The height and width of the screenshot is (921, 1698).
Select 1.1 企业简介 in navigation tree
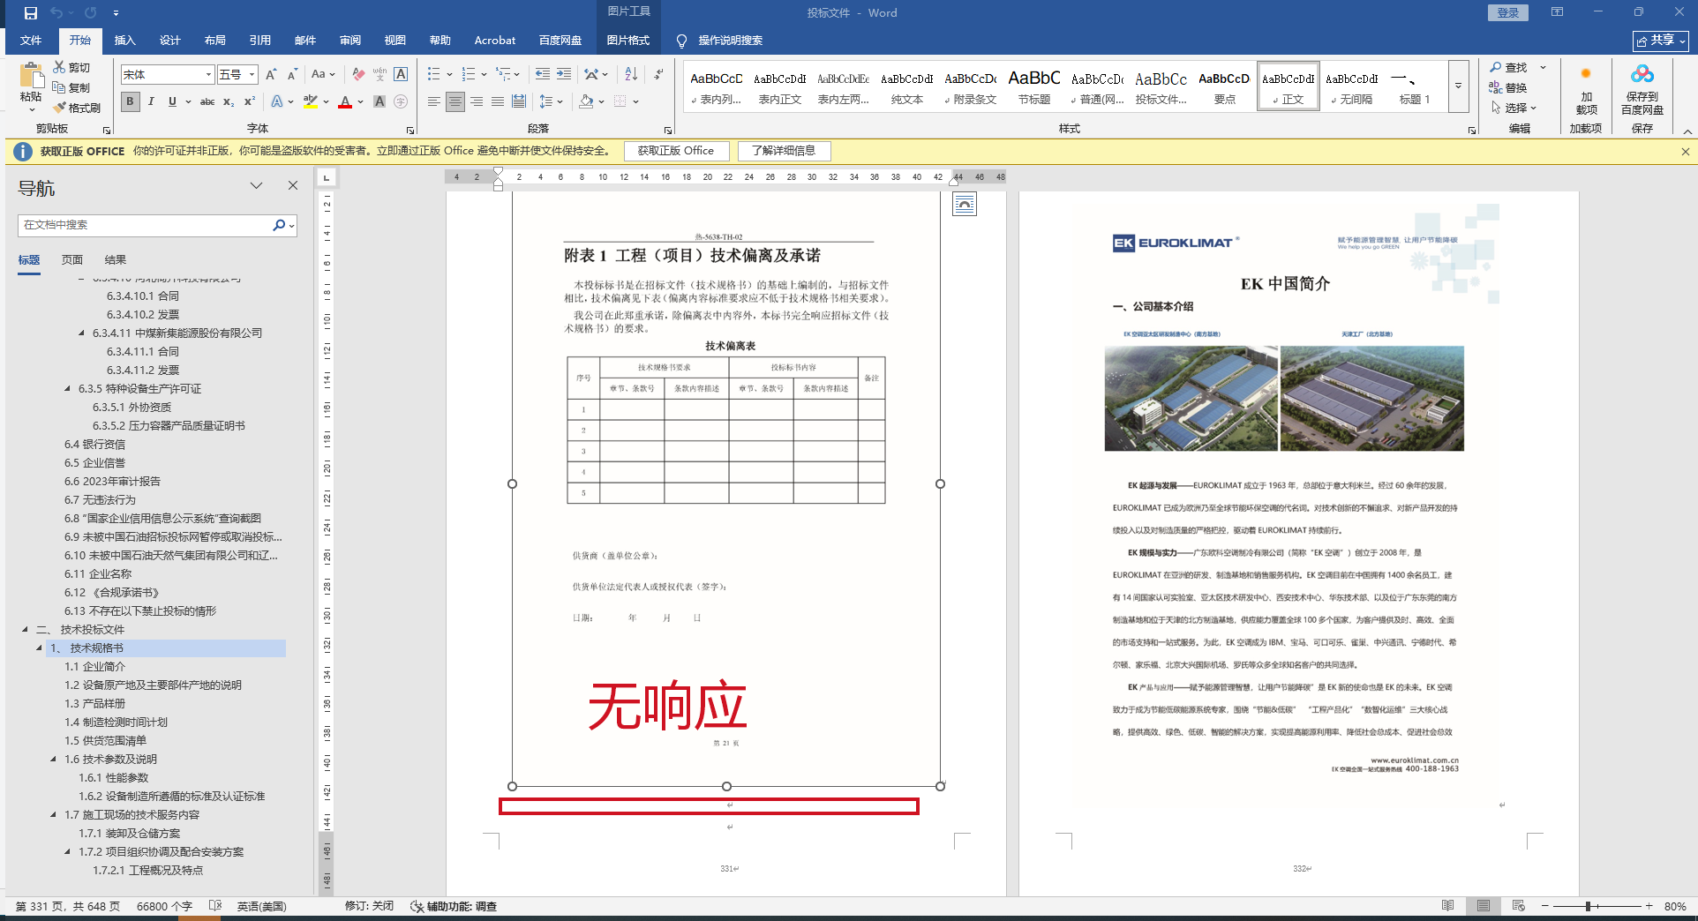click(x=94, y=667)
